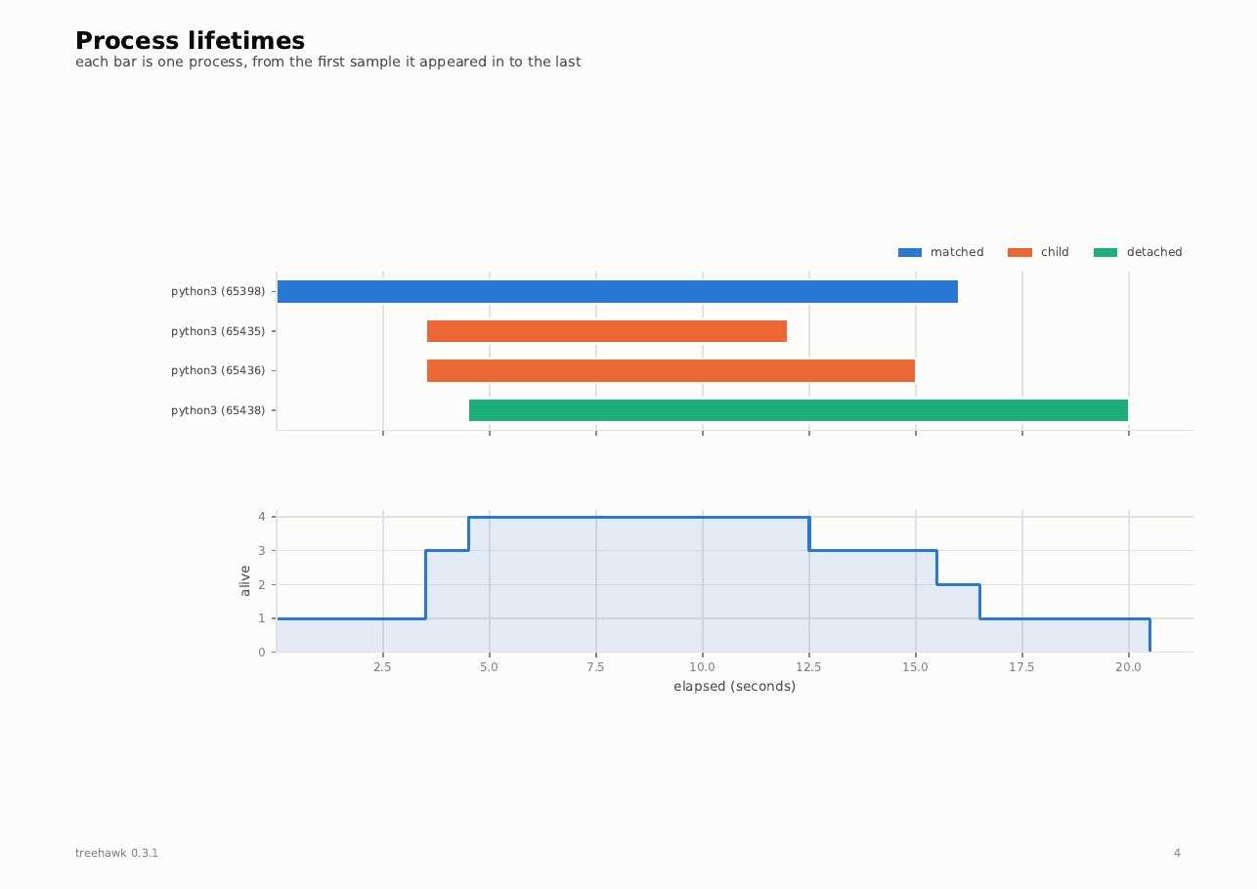
Task: Click the y-axis tick label 3
Action: point(262,551)
